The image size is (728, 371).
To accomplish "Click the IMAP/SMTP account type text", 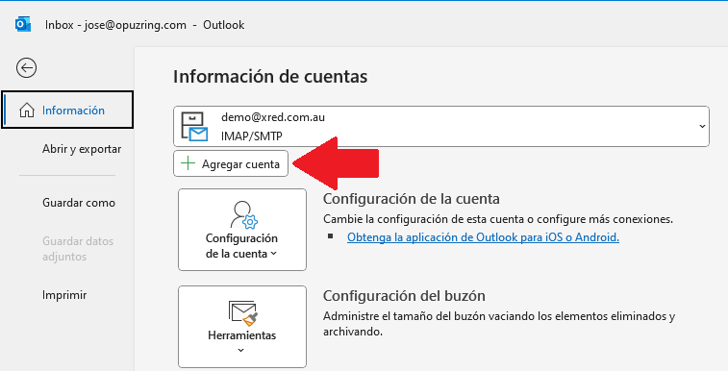I will click(252, 136).
